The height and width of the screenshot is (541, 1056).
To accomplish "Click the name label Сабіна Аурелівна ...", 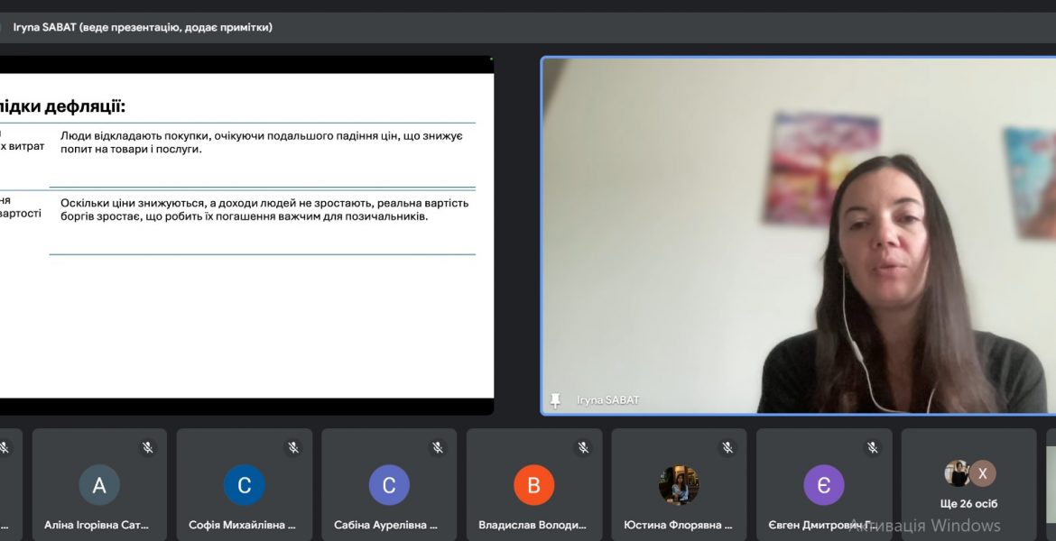I will (386, 525).
